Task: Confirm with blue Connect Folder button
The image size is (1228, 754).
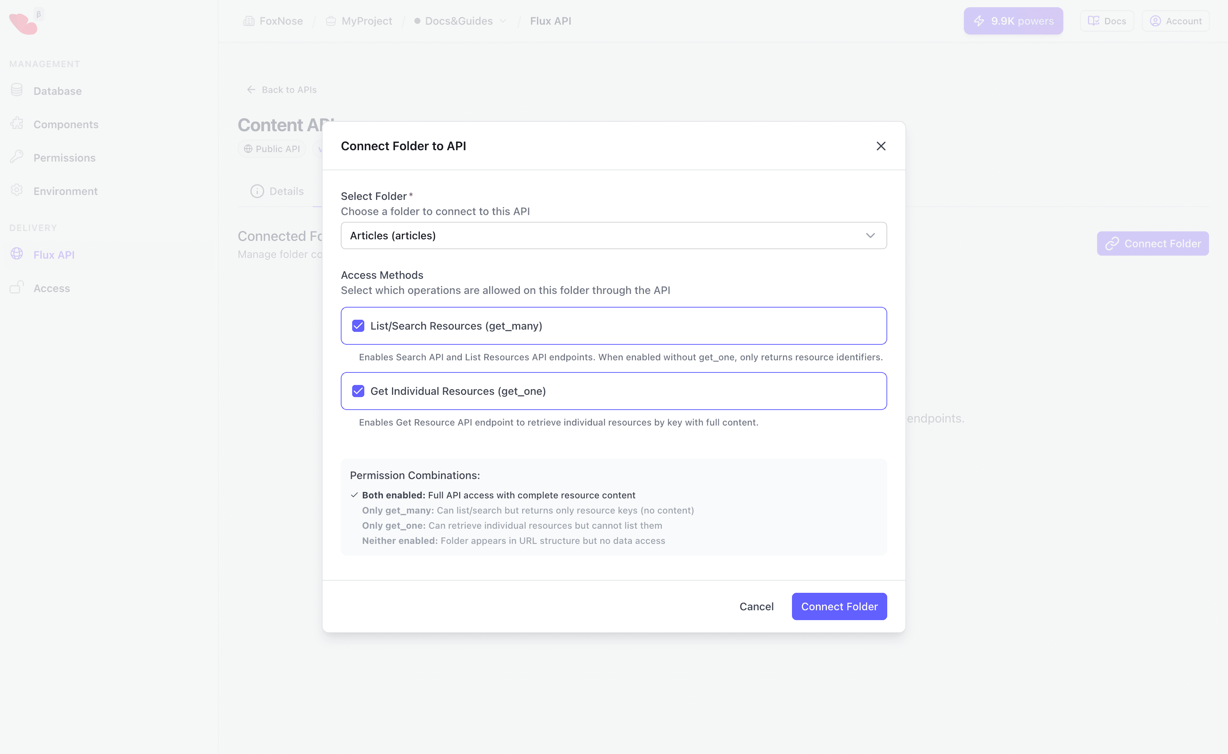Action: pyautogui.click(x=839, y=606)
